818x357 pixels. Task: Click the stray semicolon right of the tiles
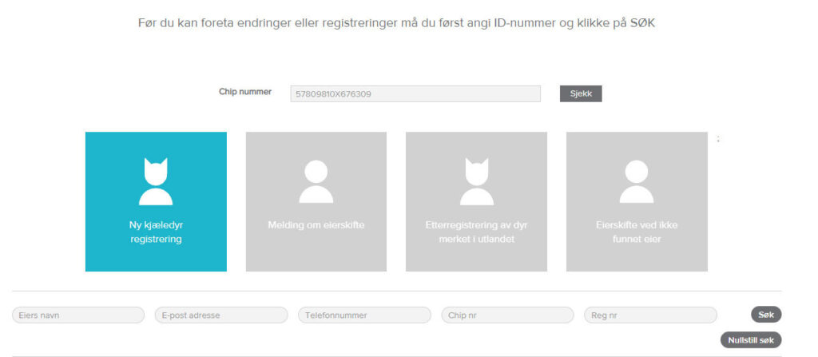718,139
